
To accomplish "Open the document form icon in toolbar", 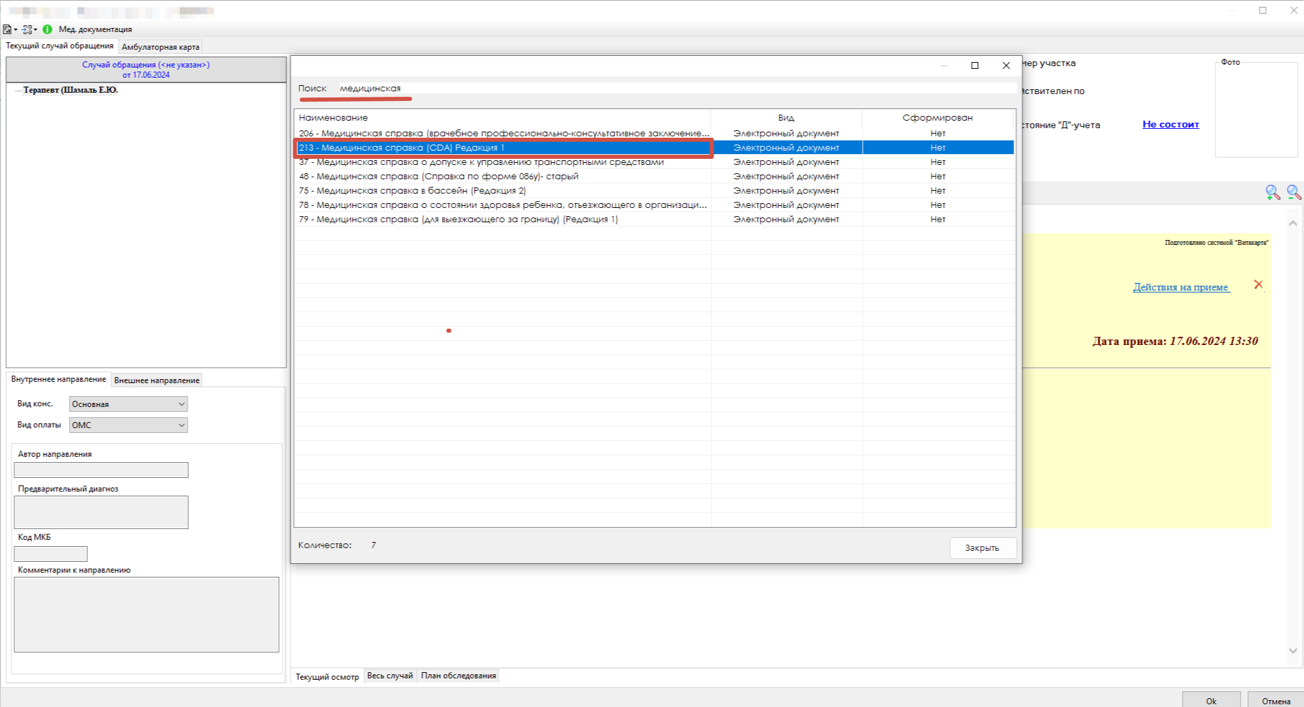I will (7, 29).
